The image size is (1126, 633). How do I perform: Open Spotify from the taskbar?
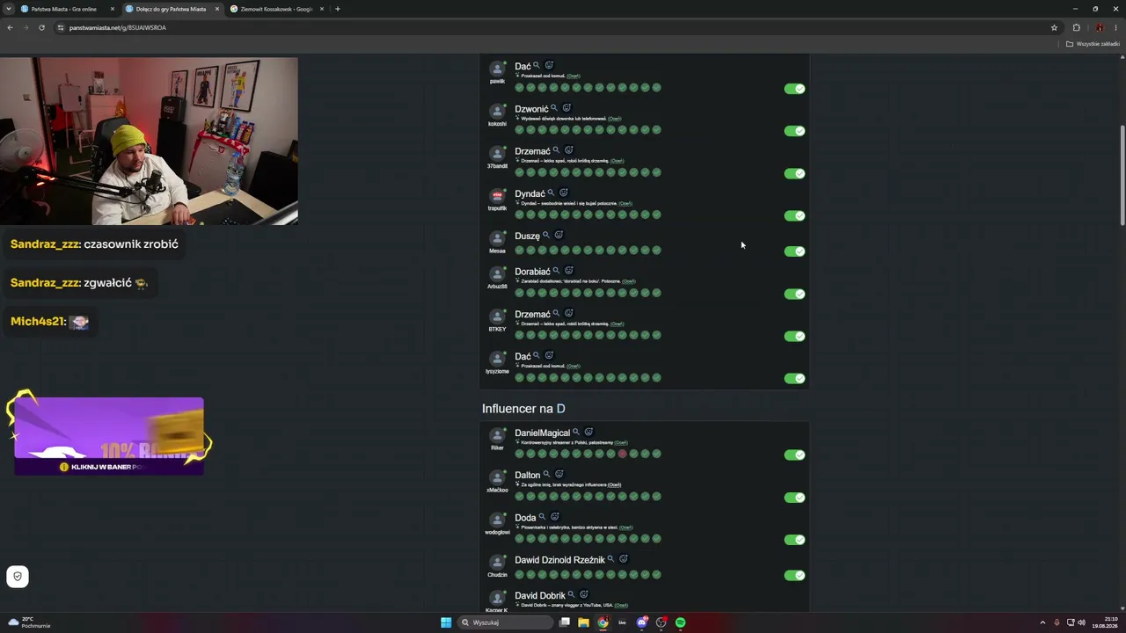click(x=681, y=622)
